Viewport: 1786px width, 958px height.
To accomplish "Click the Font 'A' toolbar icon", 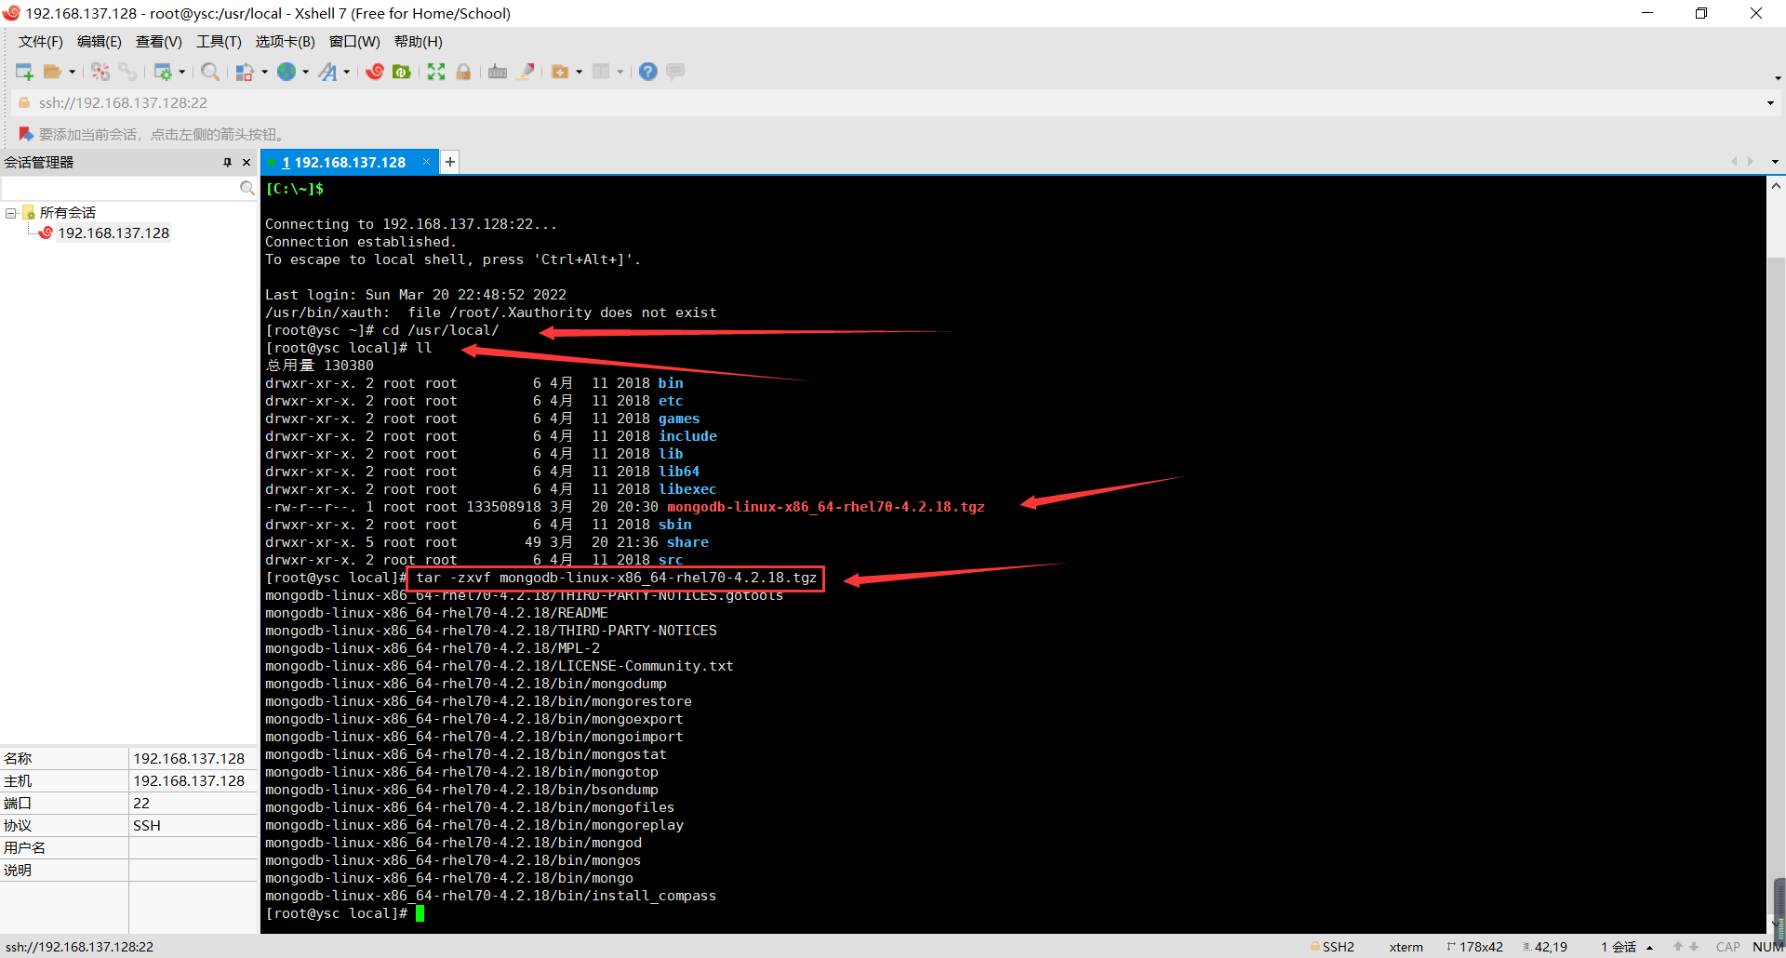I will pyautogui.click(x=327, y=72).
